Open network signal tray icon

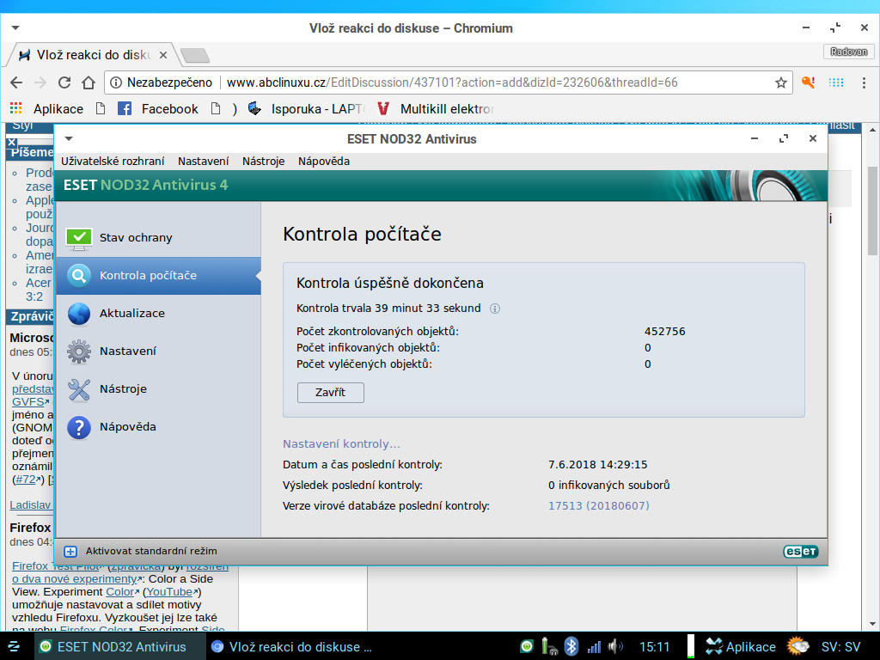tap(594, 647)
